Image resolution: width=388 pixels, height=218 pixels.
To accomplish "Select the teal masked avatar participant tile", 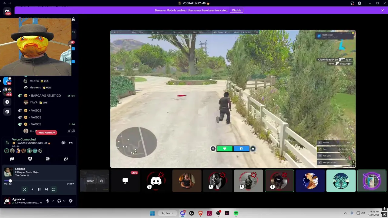I will coord(341,181).
